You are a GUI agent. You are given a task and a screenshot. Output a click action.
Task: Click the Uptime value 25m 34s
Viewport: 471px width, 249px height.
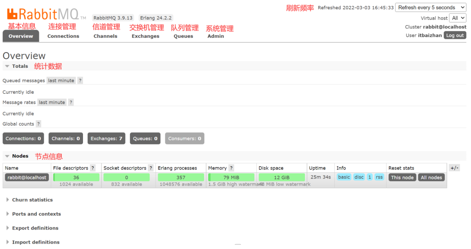321,177
